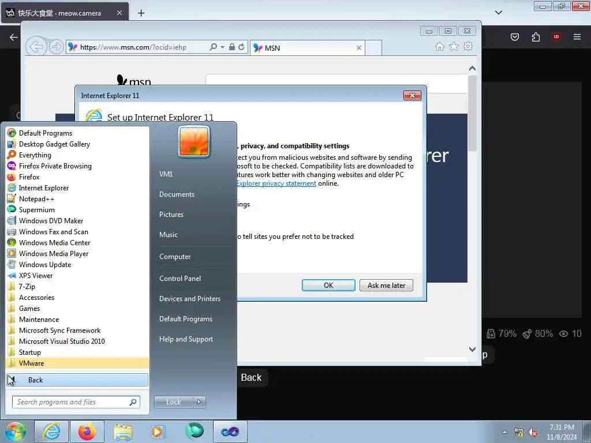Viewport: 591px width, 443px height.
Task: Launch Firefox Private Browsing
Action: (55, 166)
